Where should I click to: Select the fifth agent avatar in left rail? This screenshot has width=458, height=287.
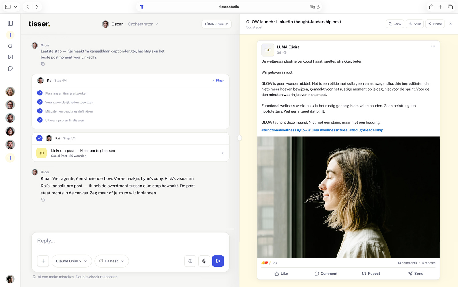pos(10,145)
